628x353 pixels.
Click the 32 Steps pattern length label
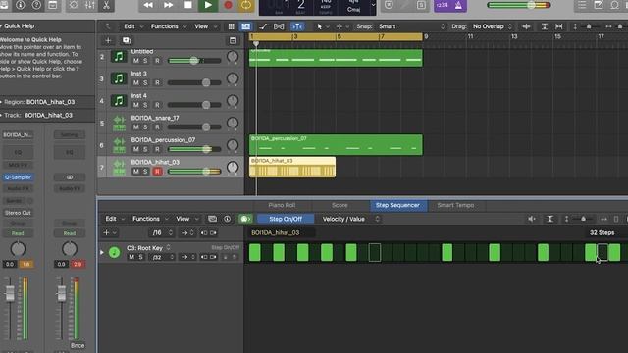(x=602, y=233)
